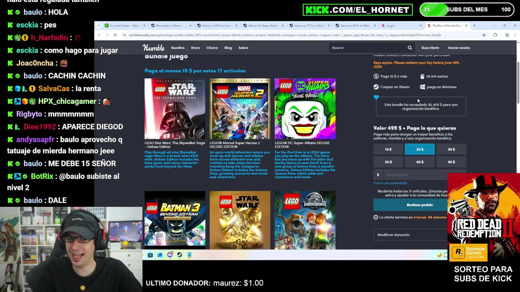
Task: Click the Humble logo in the header
Action: click(154, 48)
